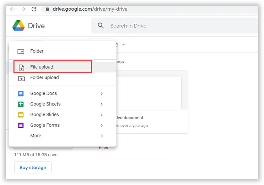The image size is (264, 185).
Task: Click the File upload icon
Action: (x=21, y=67)
